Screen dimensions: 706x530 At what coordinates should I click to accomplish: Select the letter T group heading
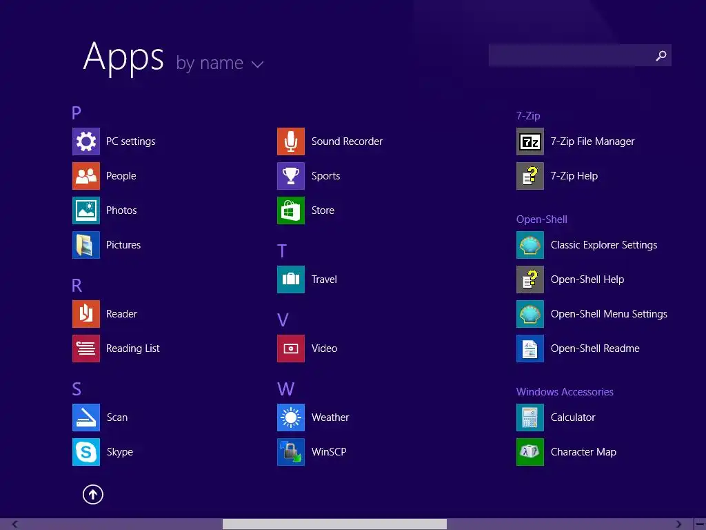click(282, 251)
